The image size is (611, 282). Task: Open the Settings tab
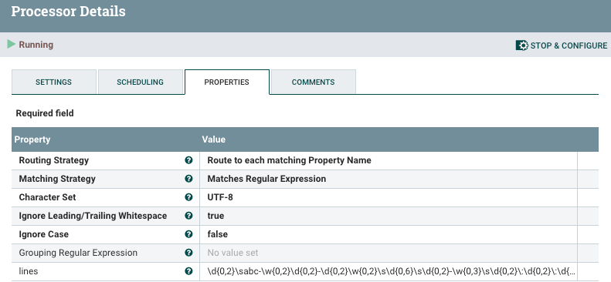pos(54,82)
